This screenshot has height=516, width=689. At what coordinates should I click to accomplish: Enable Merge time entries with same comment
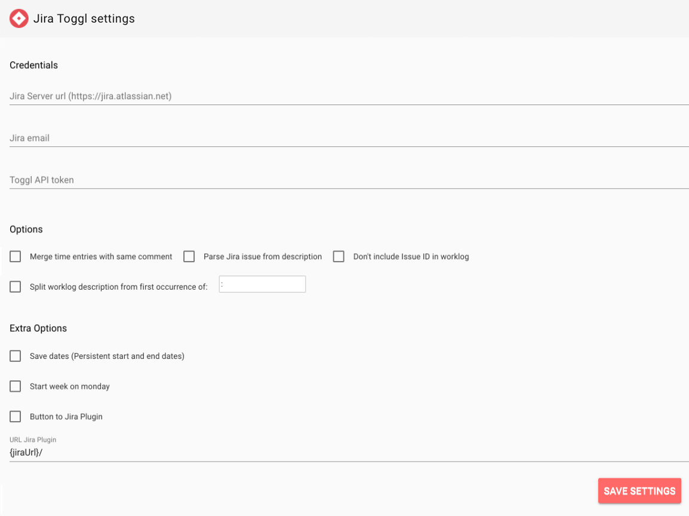pos(16,256)
